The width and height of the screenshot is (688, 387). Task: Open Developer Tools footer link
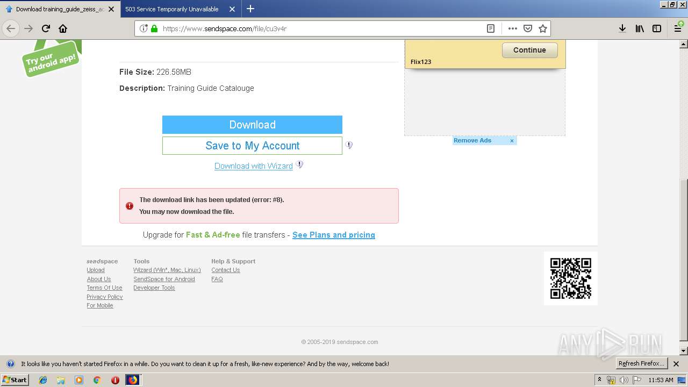tap(154, 288)
